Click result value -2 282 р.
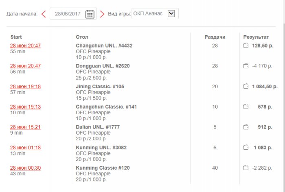This screenshot has width=285, height=192. (262, 168)
